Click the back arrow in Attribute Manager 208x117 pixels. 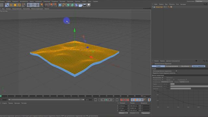click(196, 61)
